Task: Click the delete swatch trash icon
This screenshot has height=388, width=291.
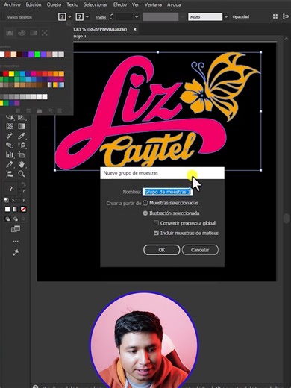Action: pos(60,111)
